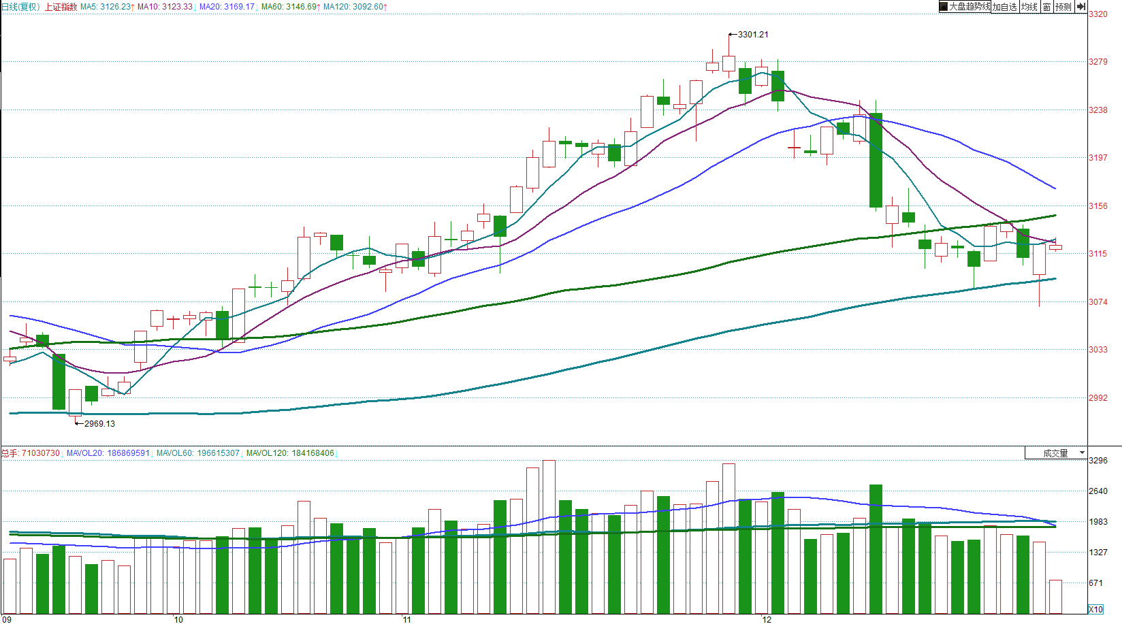Click the MAVOL20 volume average label

click(x=108, y=453)
